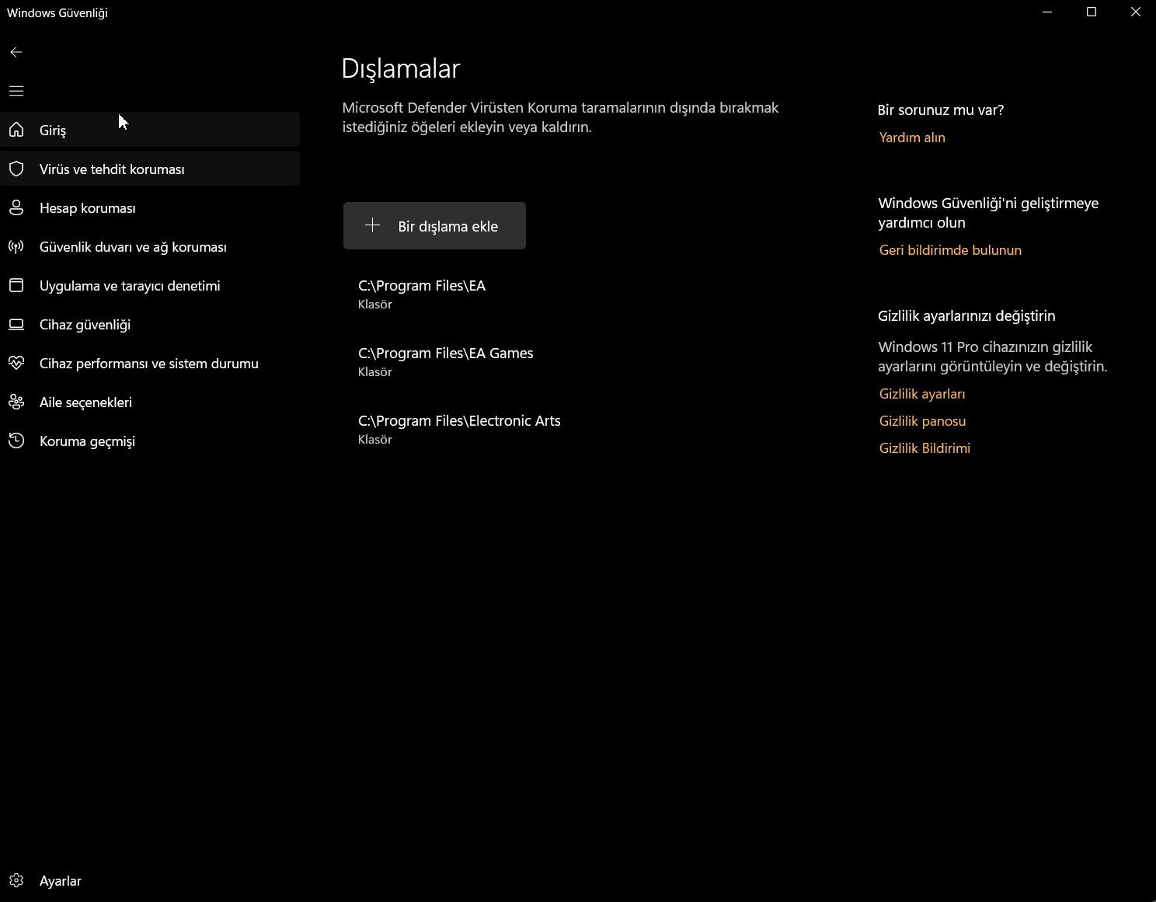Screen dimensions: 1156x902
Task: Open Uygulama ve tarayıcı denetimi
Action: tap(150, 285)
